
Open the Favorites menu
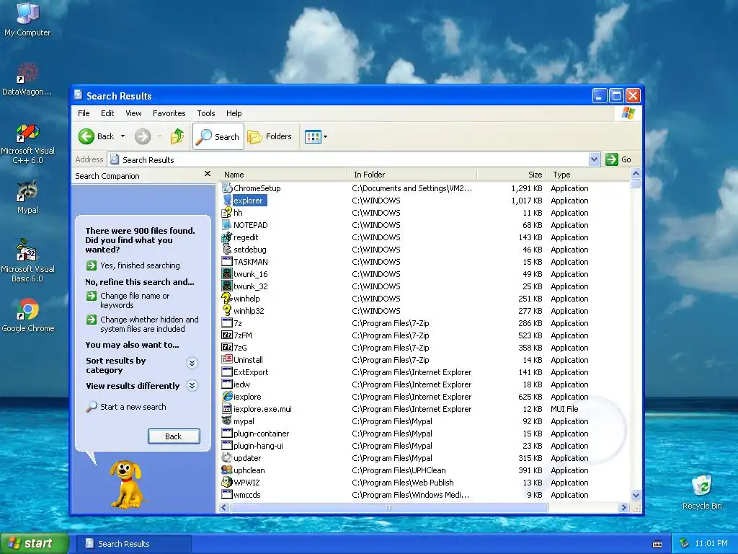(x=169, y=113)
